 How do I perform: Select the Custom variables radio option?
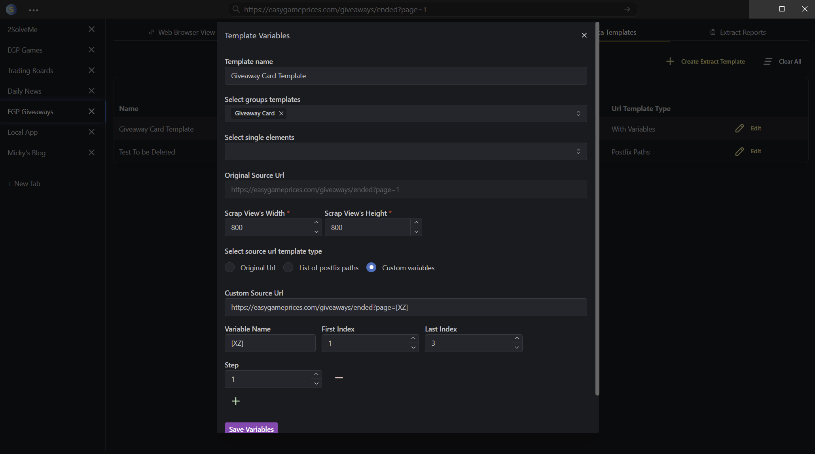coord(371,268)
